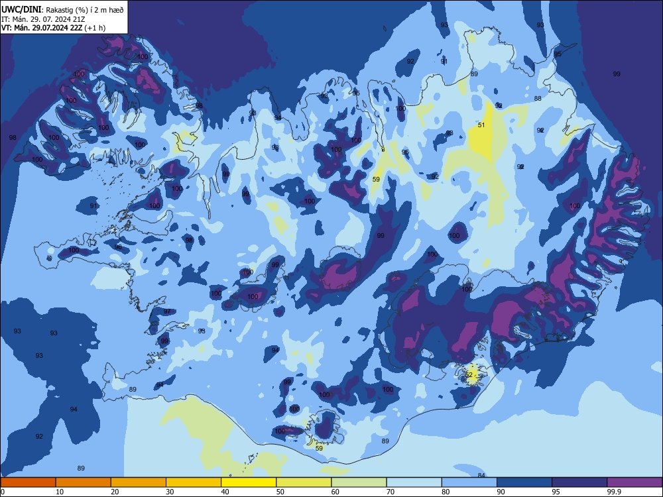Click the legend tick label '90'
The width and height of the screenshot is (663, 497).
tap(501, 492)
